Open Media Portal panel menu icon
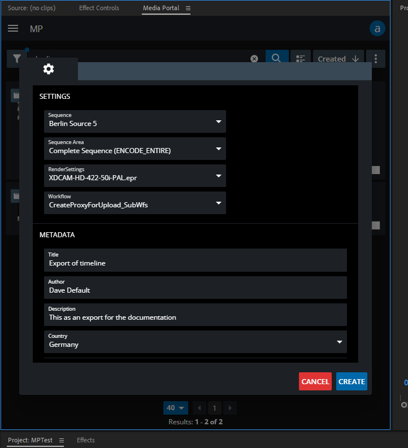This screenshot has width=408, height=448. point(188,8)
